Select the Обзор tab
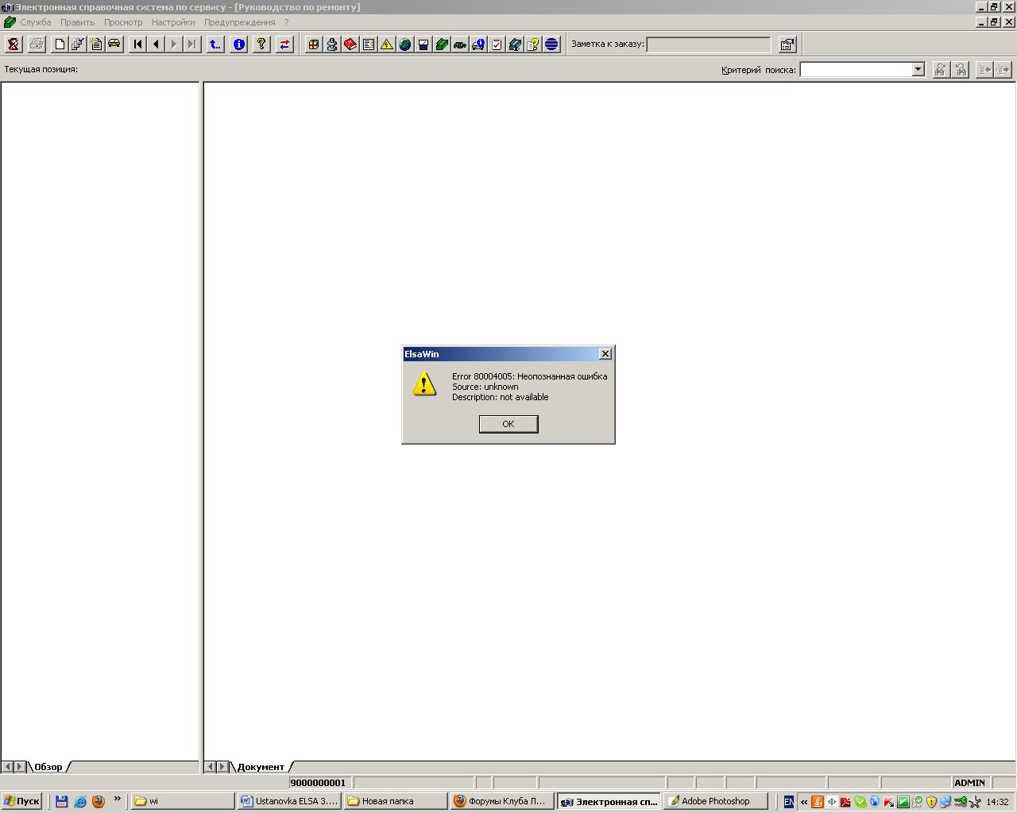Screen dimensions: 1017x813 48,767
